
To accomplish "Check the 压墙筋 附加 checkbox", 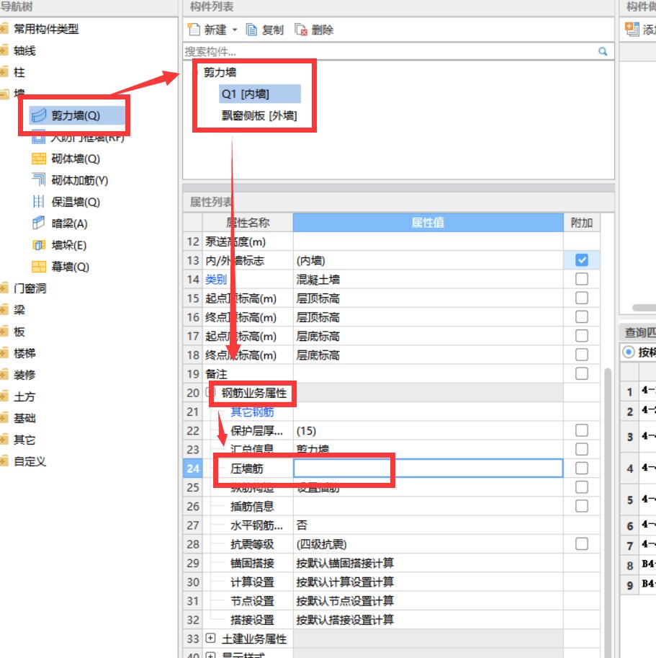I will 581,468.
